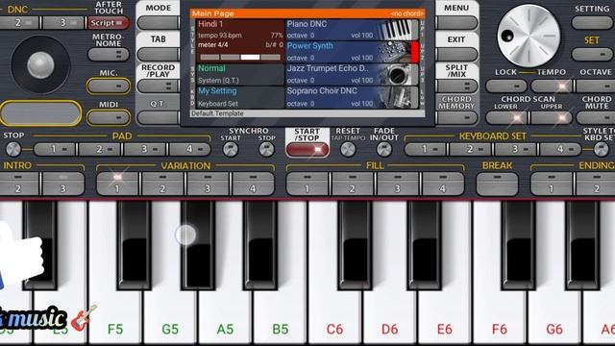Select KEYBOARD SET 2
Image resolution: width=615 pixels, height=346 pixels.
pos(472,149)
